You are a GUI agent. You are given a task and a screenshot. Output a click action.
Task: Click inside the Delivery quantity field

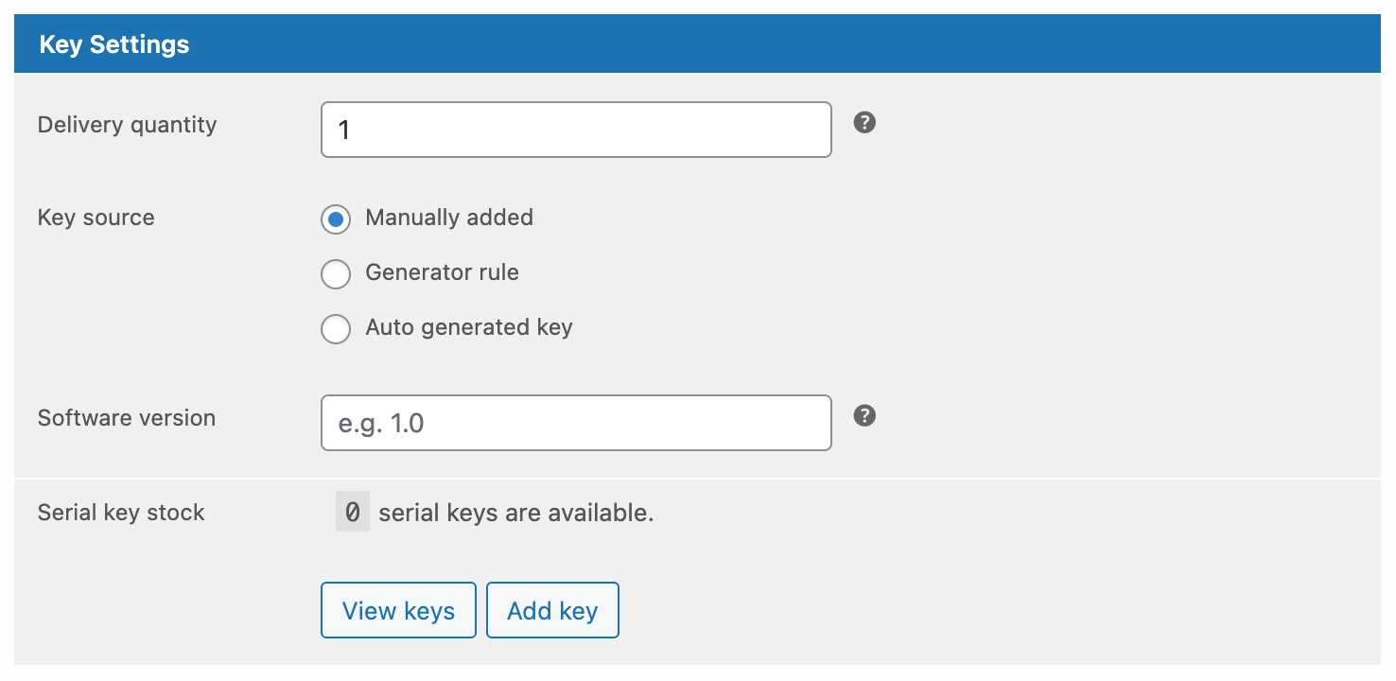pos(576,130)
